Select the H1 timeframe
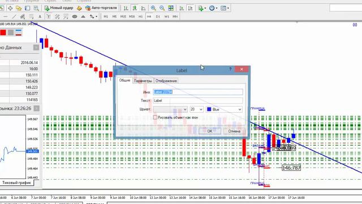The image size is (362, 204). coord(140,16)
